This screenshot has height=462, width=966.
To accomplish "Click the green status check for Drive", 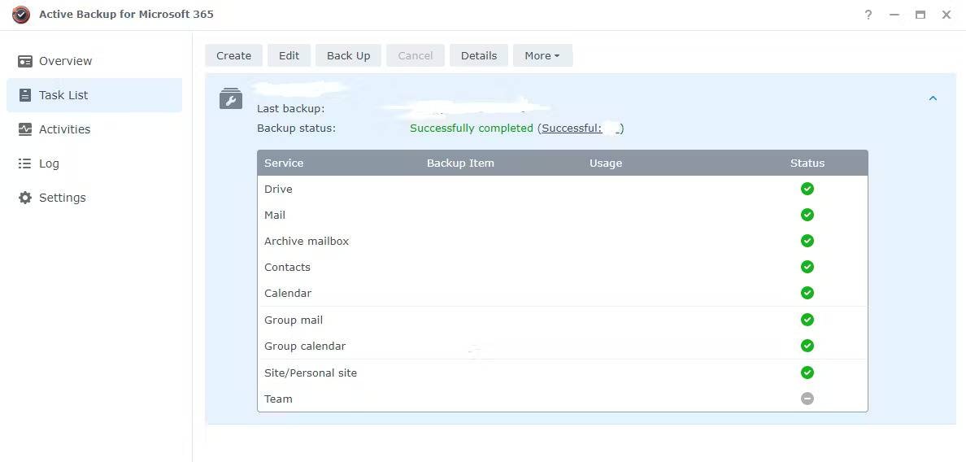I will click(x=807, y=189).
